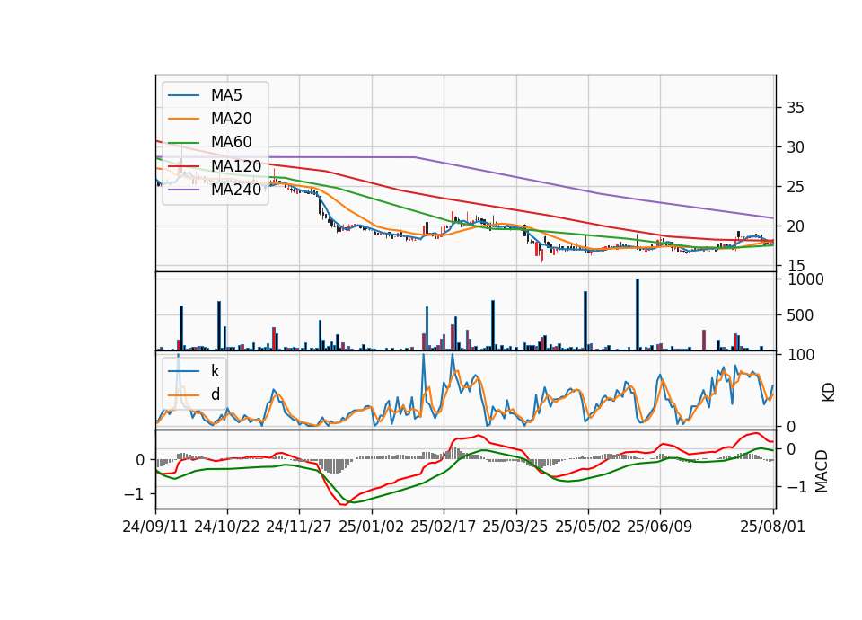The height and width of the screenshot is (620, 862).
Task: Click the 25/08/01 date axis label
Action: pos(772,527)
